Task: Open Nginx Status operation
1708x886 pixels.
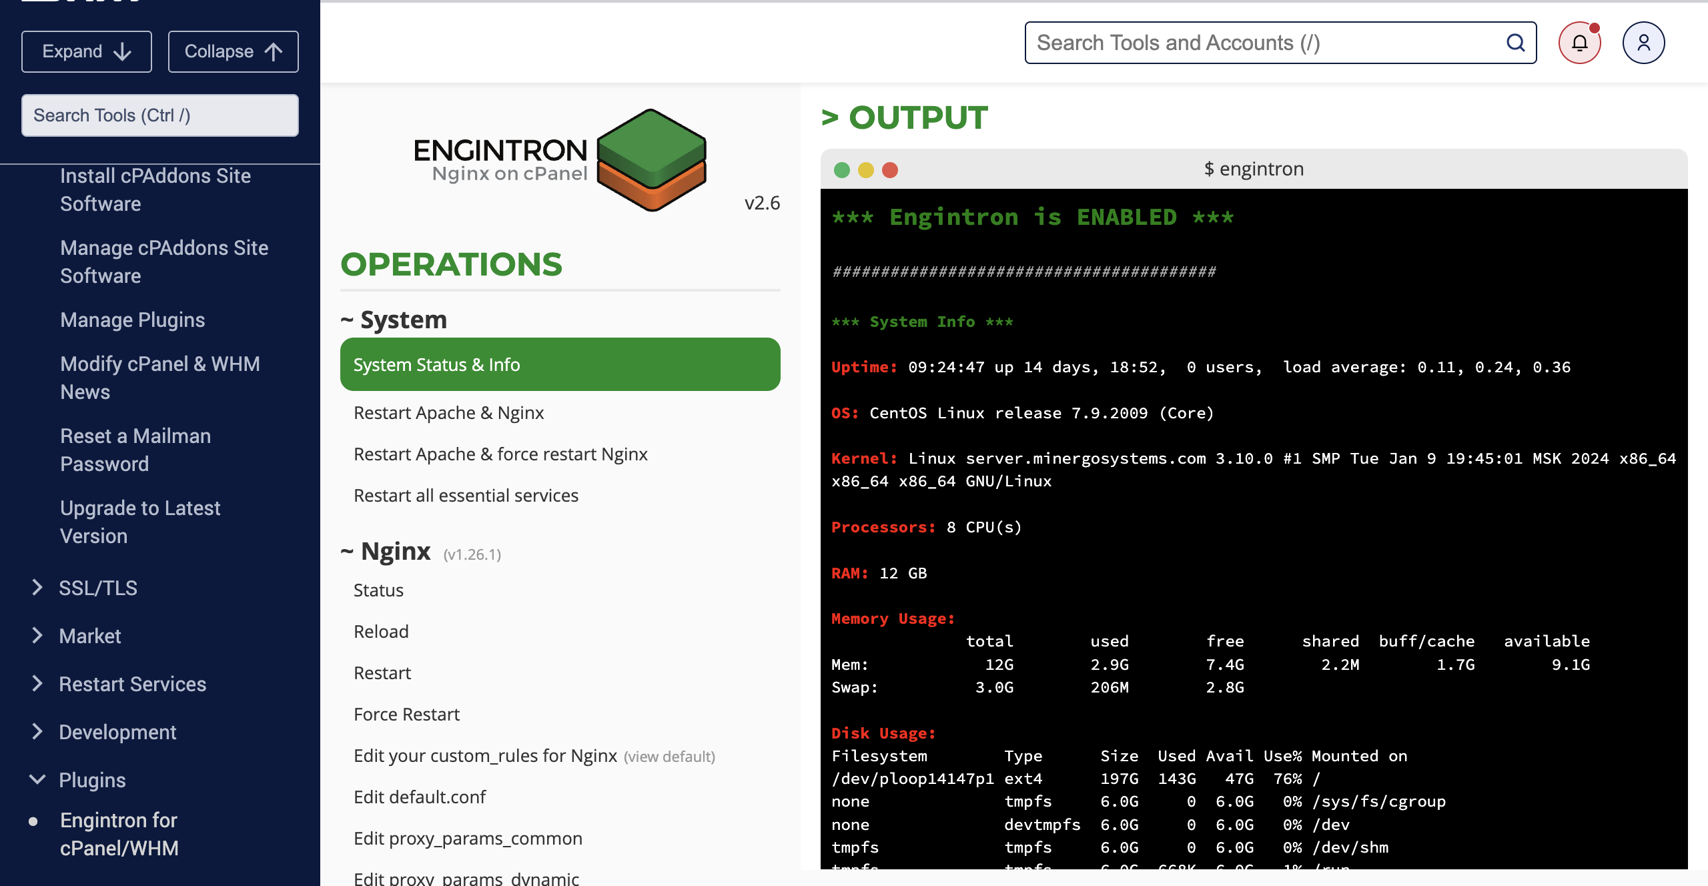Action: tap(378, 590)
